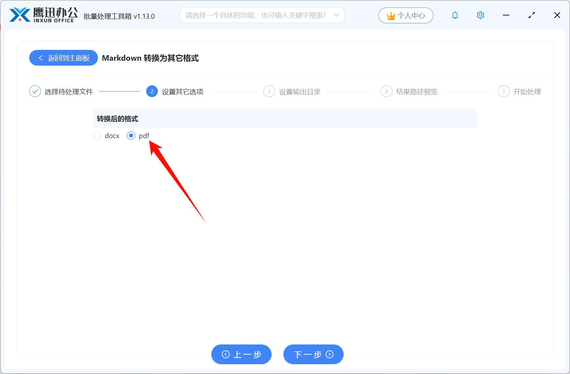Click the 返回到主面板 button
570x374 pixels.
pos(63,58)
